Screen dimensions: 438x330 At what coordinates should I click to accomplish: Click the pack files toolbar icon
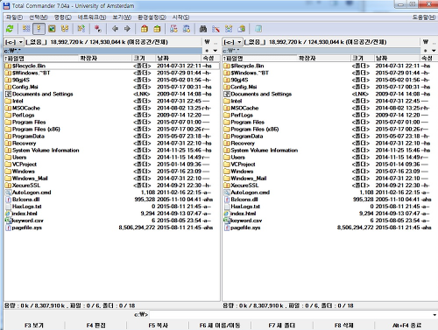click(x=145, y=29)
